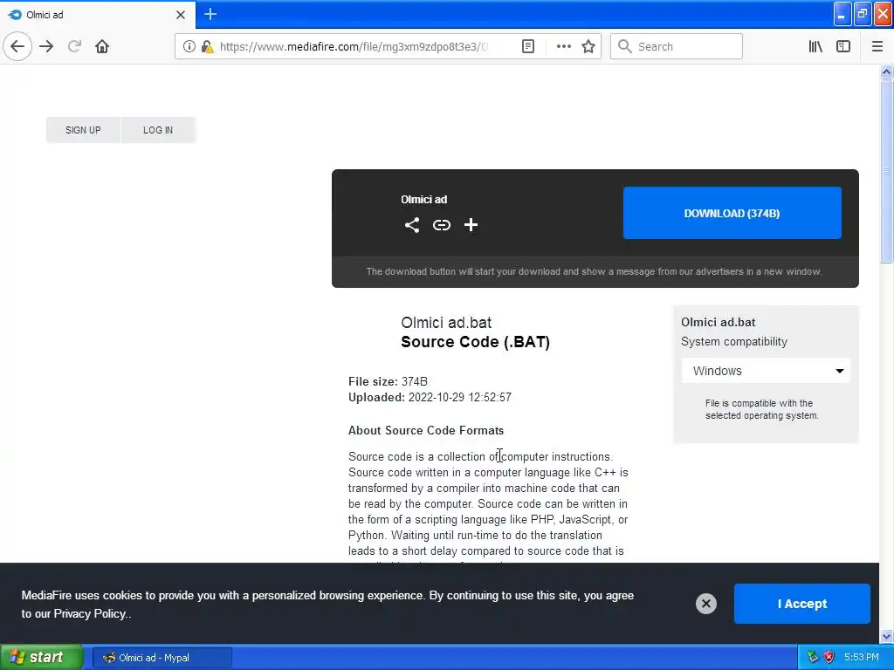894x670 pixels.
Task: Show site information icon in address bar
Action: (189, 46)
